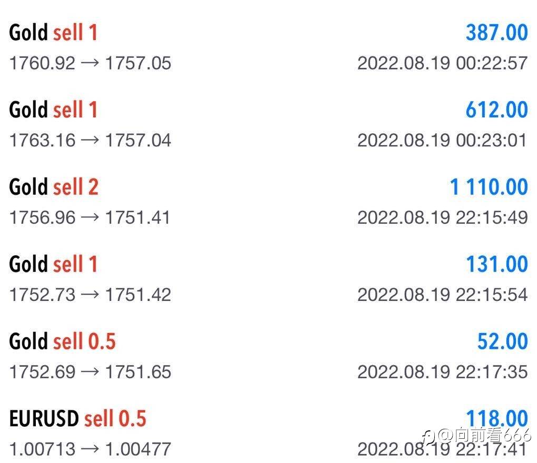Click the @向前看666 watermark
Viewport: 537px width, 463px height.
tap(477, 435)
